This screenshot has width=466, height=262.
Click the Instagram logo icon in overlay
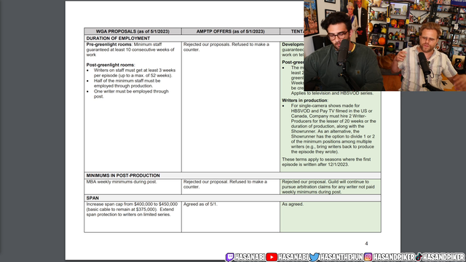[x=368, y=257]
